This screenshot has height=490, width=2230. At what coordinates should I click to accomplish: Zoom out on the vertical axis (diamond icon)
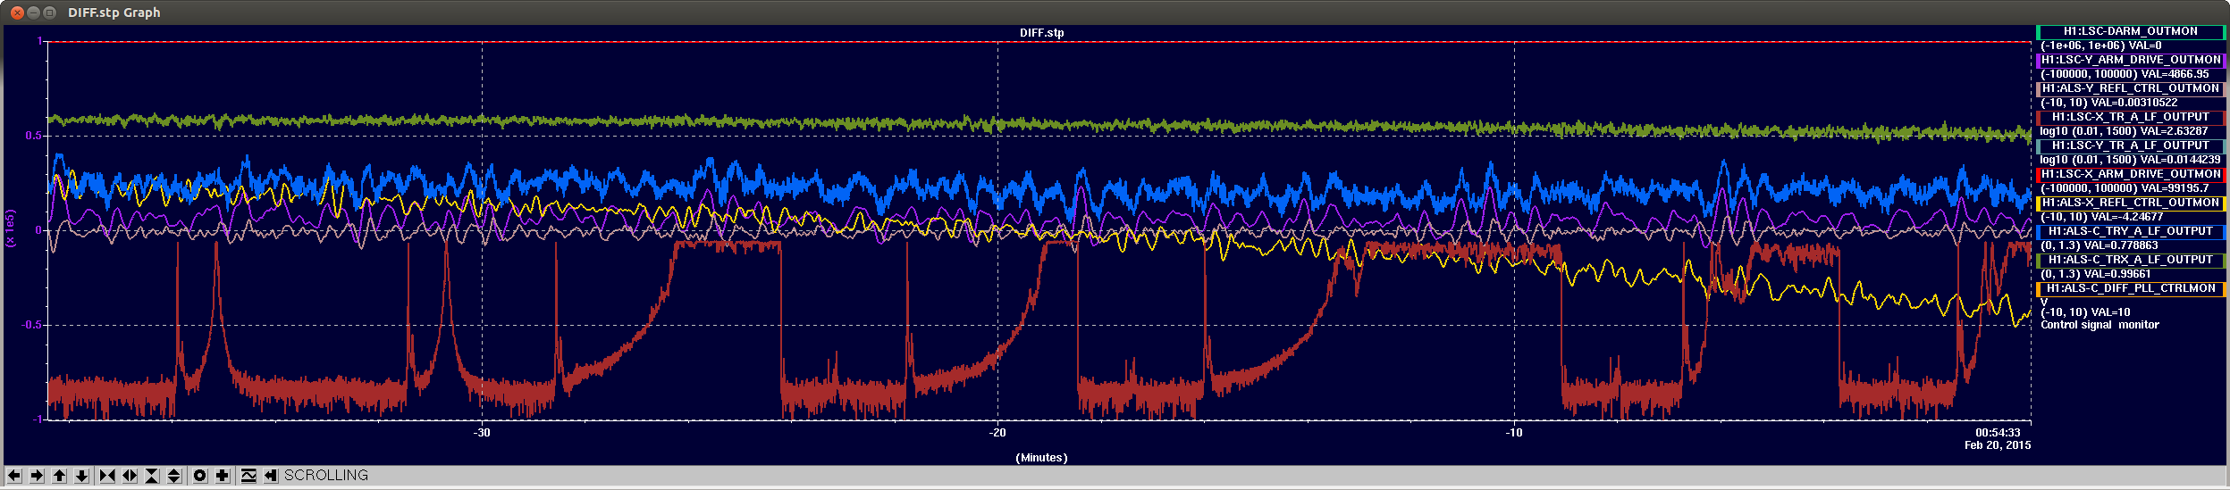(x=174, y=476)
